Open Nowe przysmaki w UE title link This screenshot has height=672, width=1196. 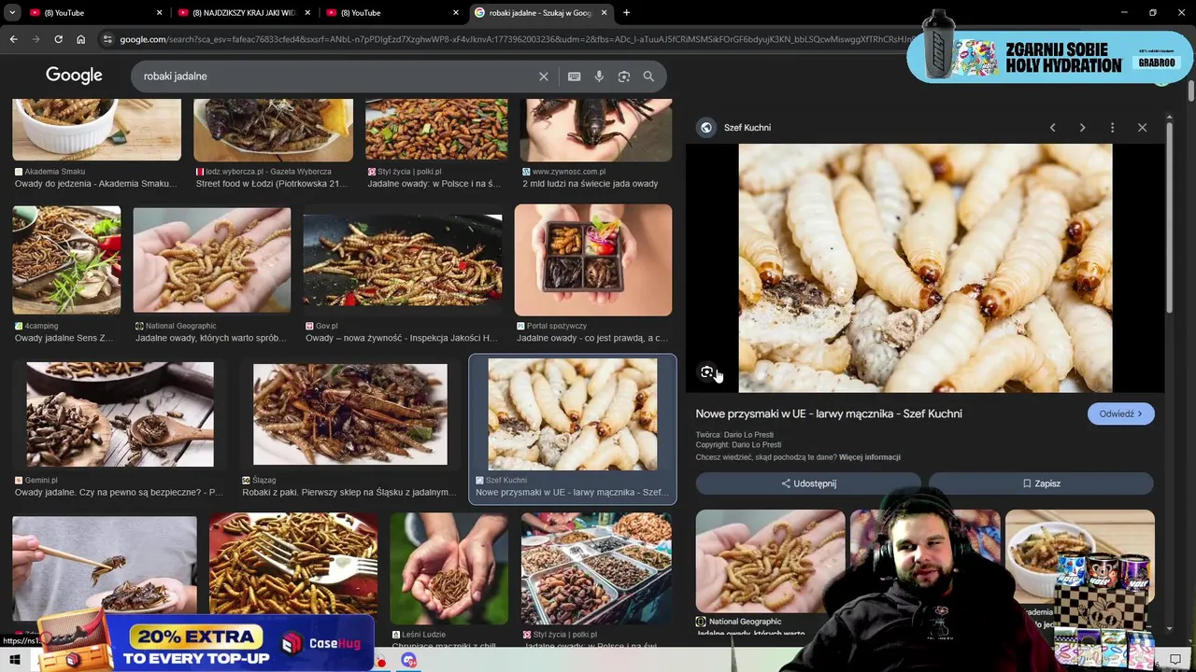tap(829, 413)
